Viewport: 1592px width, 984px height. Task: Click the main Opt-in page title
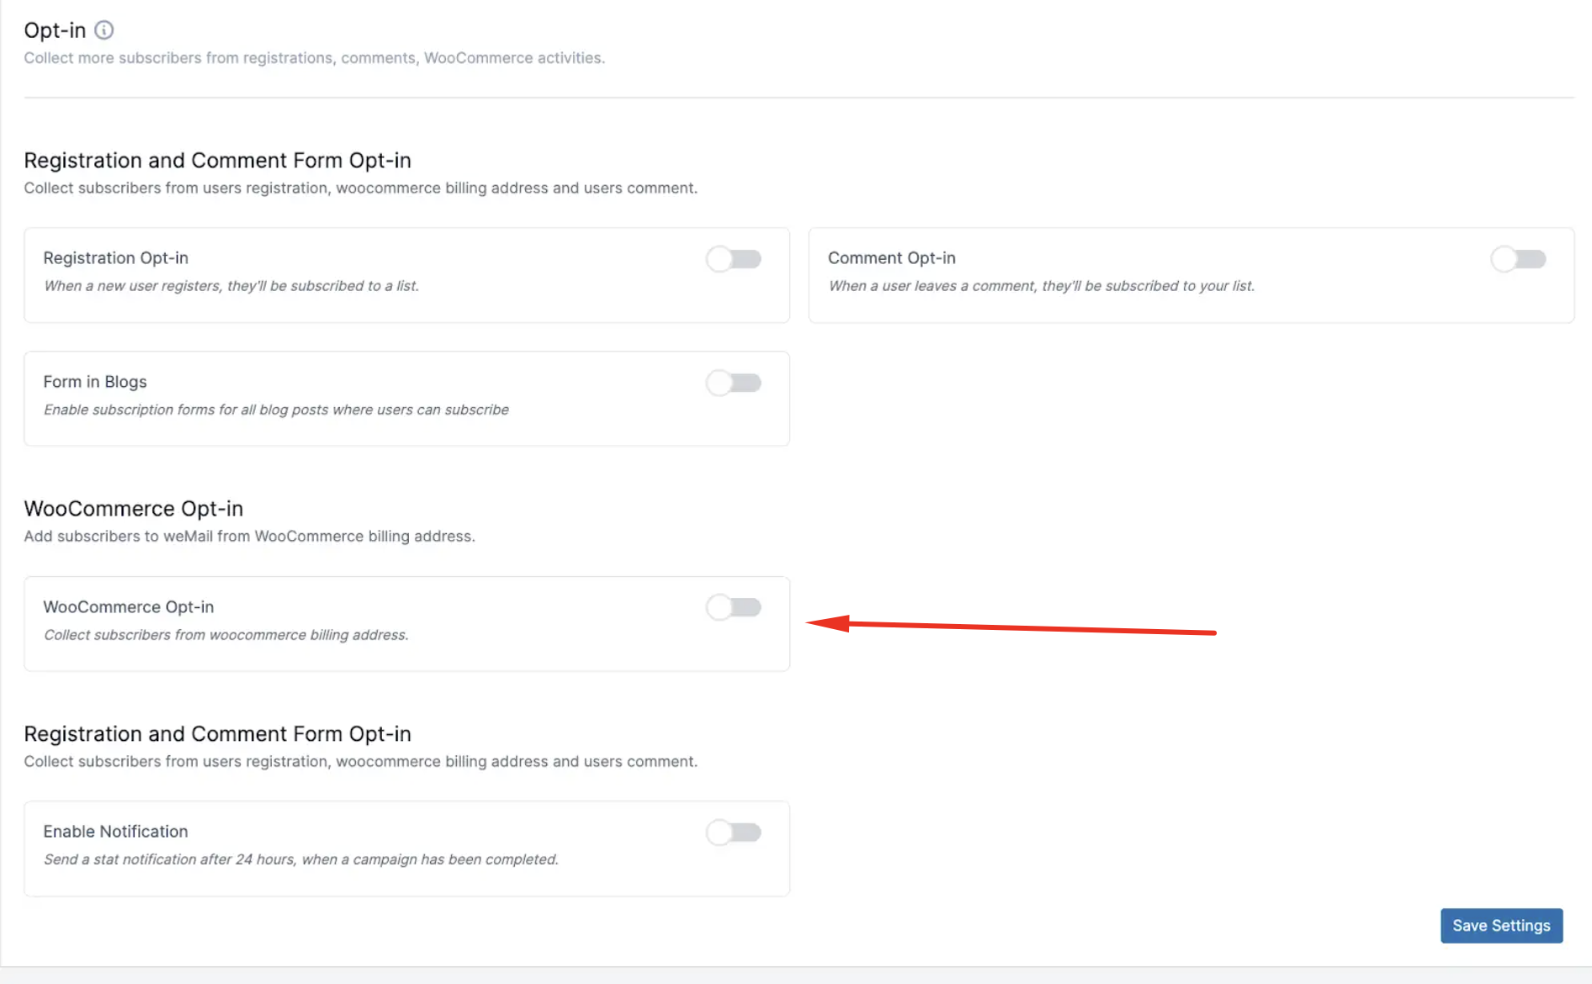pyautogui.click(x=55, y=30)
